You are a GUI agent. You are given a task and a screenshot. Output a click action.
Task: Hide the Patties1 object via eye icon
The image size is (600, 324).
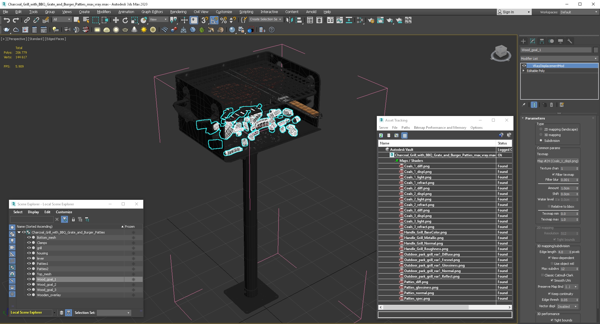pyautogui.click(x=29, y=263)
